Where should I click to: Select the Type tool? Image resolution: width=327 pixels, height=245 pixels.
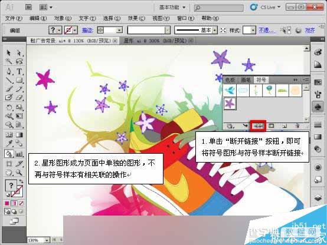point(19,71)
